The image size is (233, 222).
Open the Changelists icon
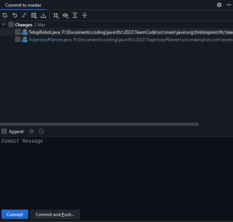point(34,16)
